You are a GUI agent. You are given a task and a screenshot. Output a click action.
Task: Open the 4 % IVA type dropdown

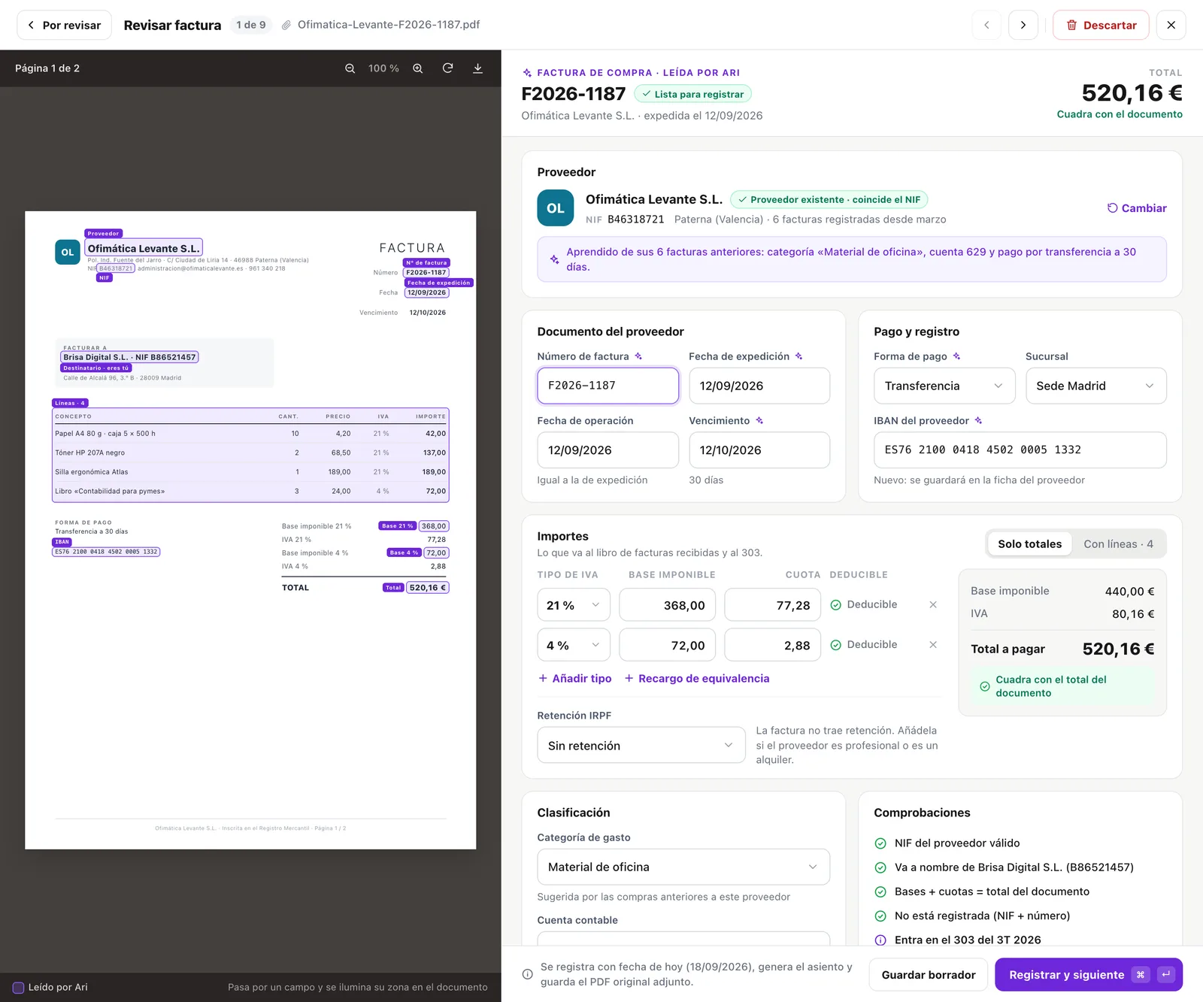point(574,646)
